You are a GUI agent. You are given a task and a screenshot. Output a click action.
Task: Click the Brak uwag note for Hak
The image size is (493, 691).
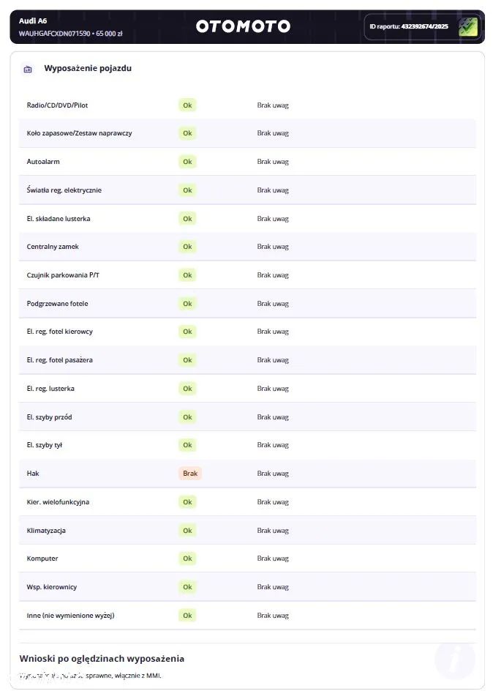coord(273,474)
